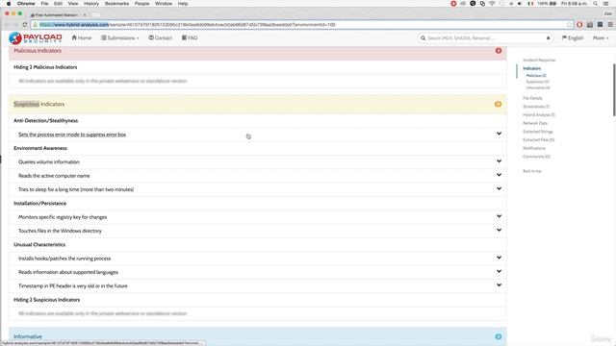The height and width of the screenshot is (346, 616).
Task: Expand 'Monitors specific registry key' row
Action: point(499,216)
